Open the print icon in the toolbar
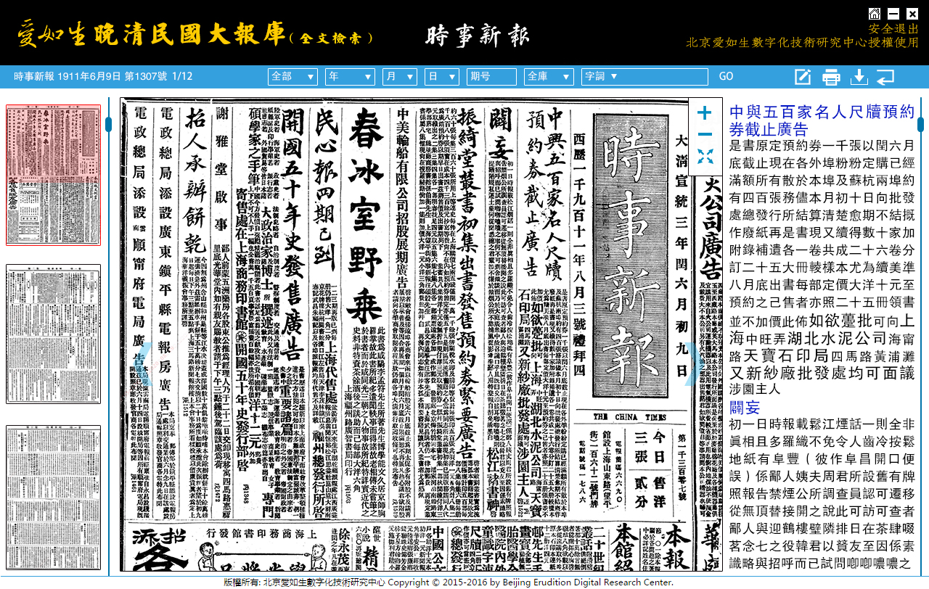 [830, 75]
